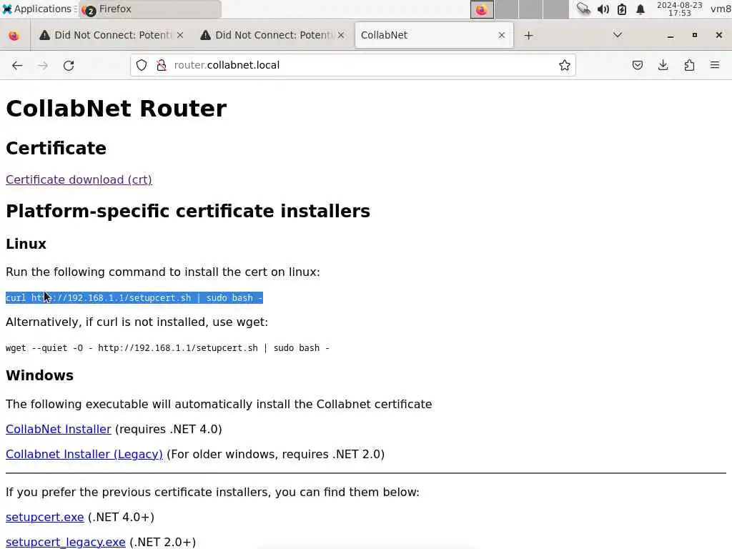The width and height of the screenshot is (732, 549).
Task: Select Firefox in the taskbar
Action: coord(150,9)
